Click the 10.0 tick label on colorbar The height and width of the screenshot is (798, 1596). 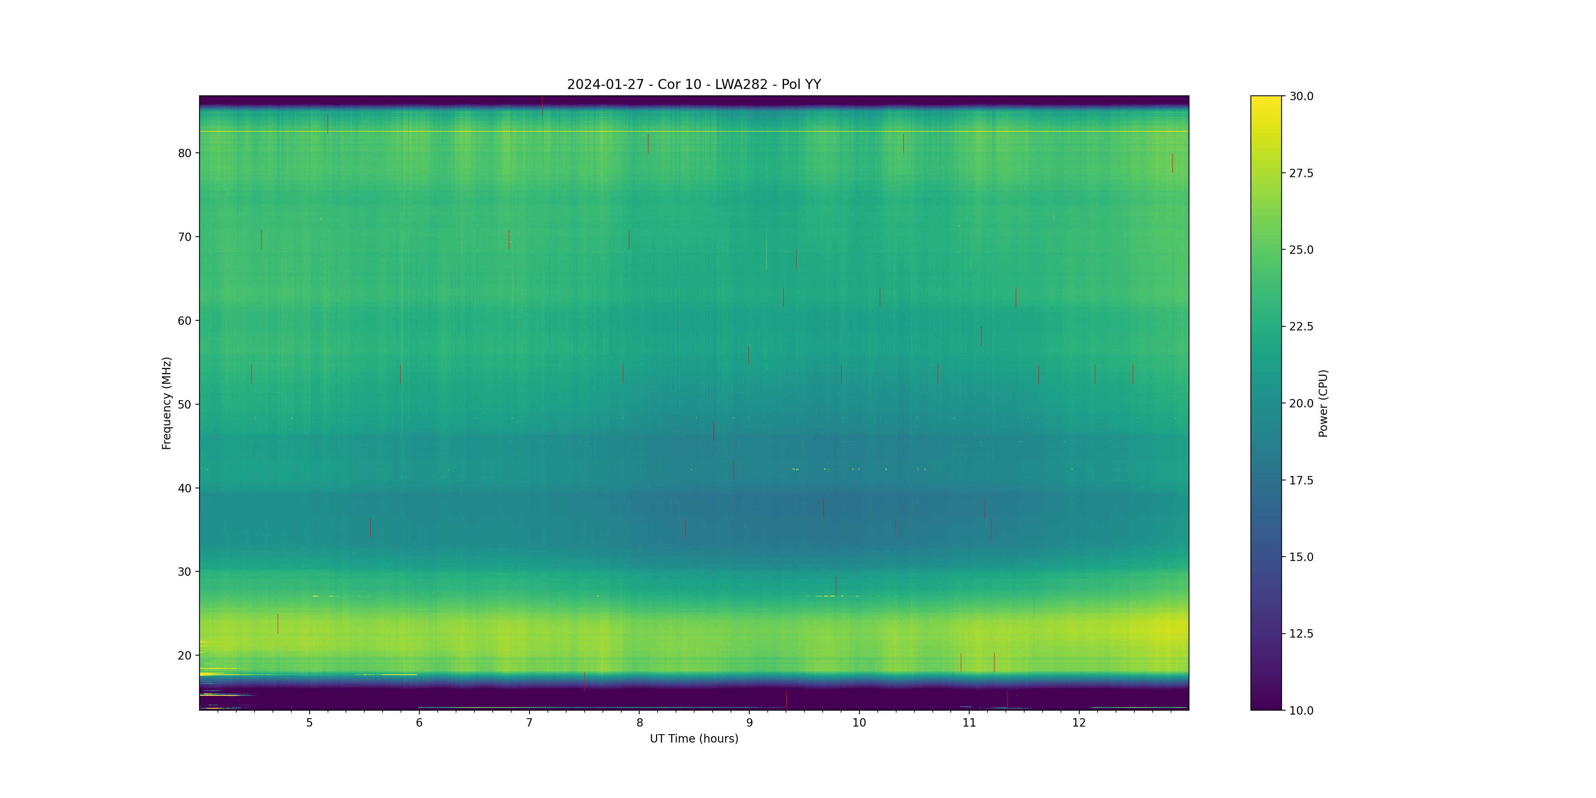(1301, 711)
